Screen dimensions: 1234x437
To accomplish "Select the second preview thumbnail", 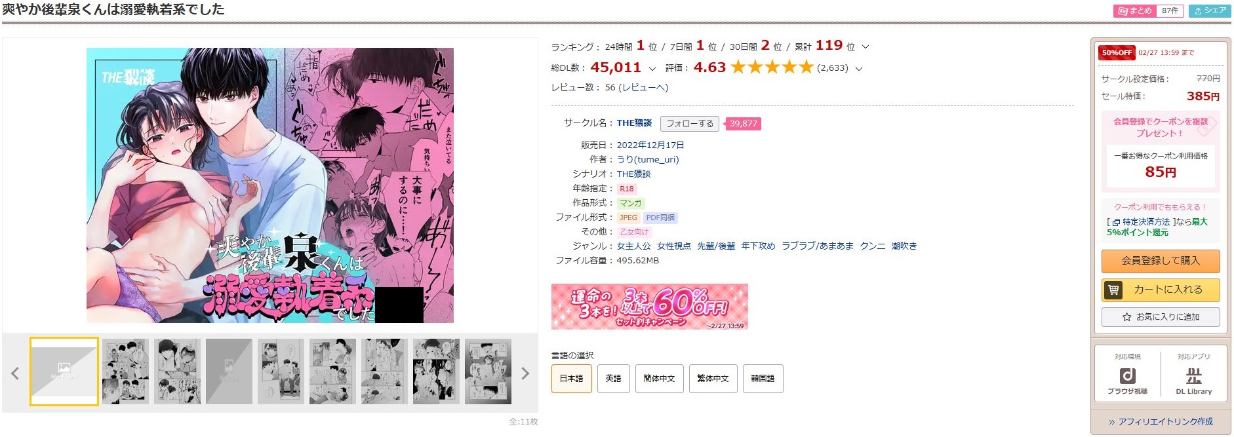I will (x=125, y=371).
